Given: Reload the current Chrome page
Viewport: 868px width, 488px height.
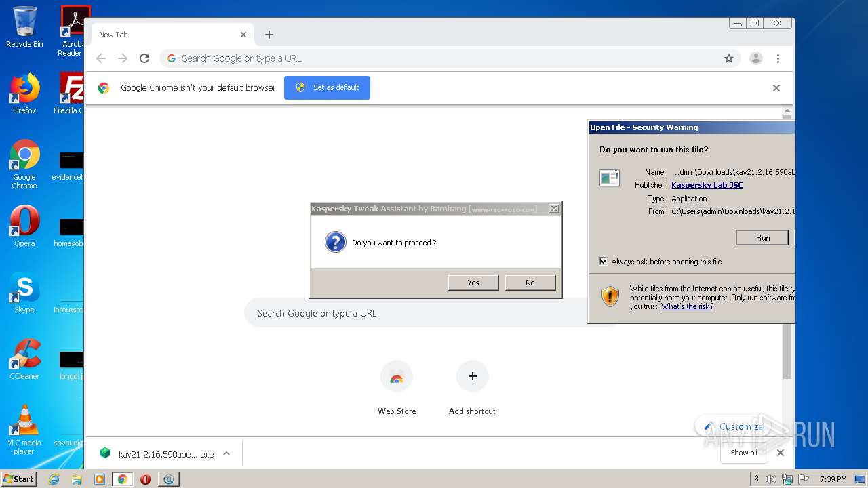Looking at the screenshot, I should point(144,58).
